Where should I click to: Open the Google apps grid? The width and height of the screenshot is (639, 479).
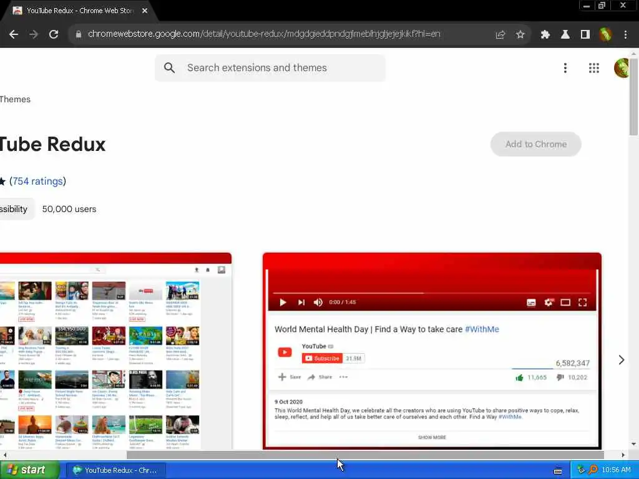pyautogui.click(x=594, y=68)
